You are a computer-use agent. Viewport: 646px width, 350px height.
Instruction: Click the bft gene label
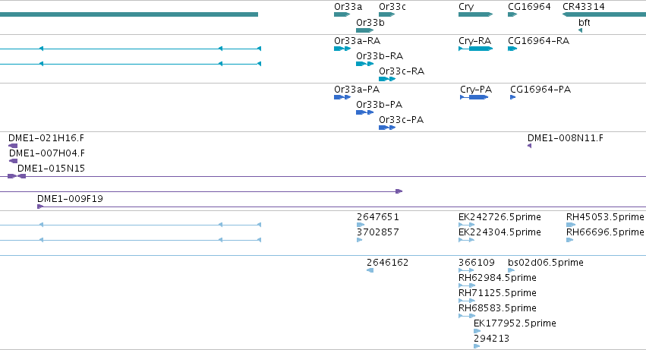(x=585, y=23)
